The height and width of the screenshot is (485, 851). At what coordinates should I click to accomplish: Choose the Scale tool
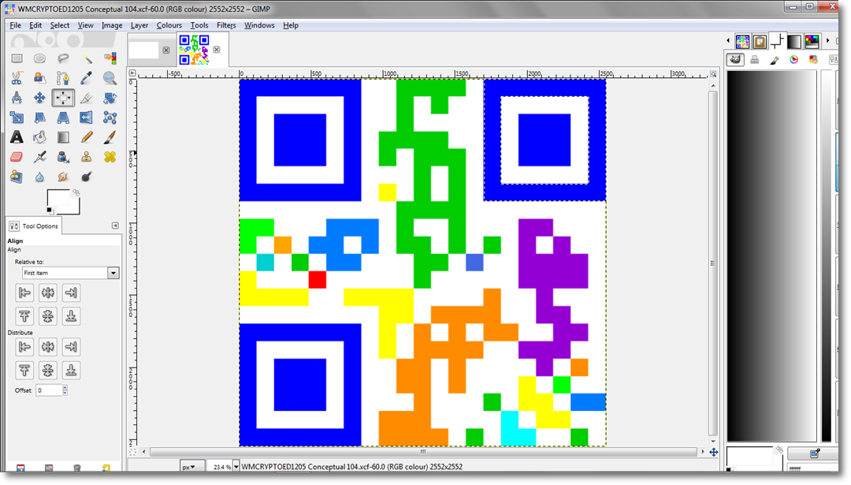point(17,118)
